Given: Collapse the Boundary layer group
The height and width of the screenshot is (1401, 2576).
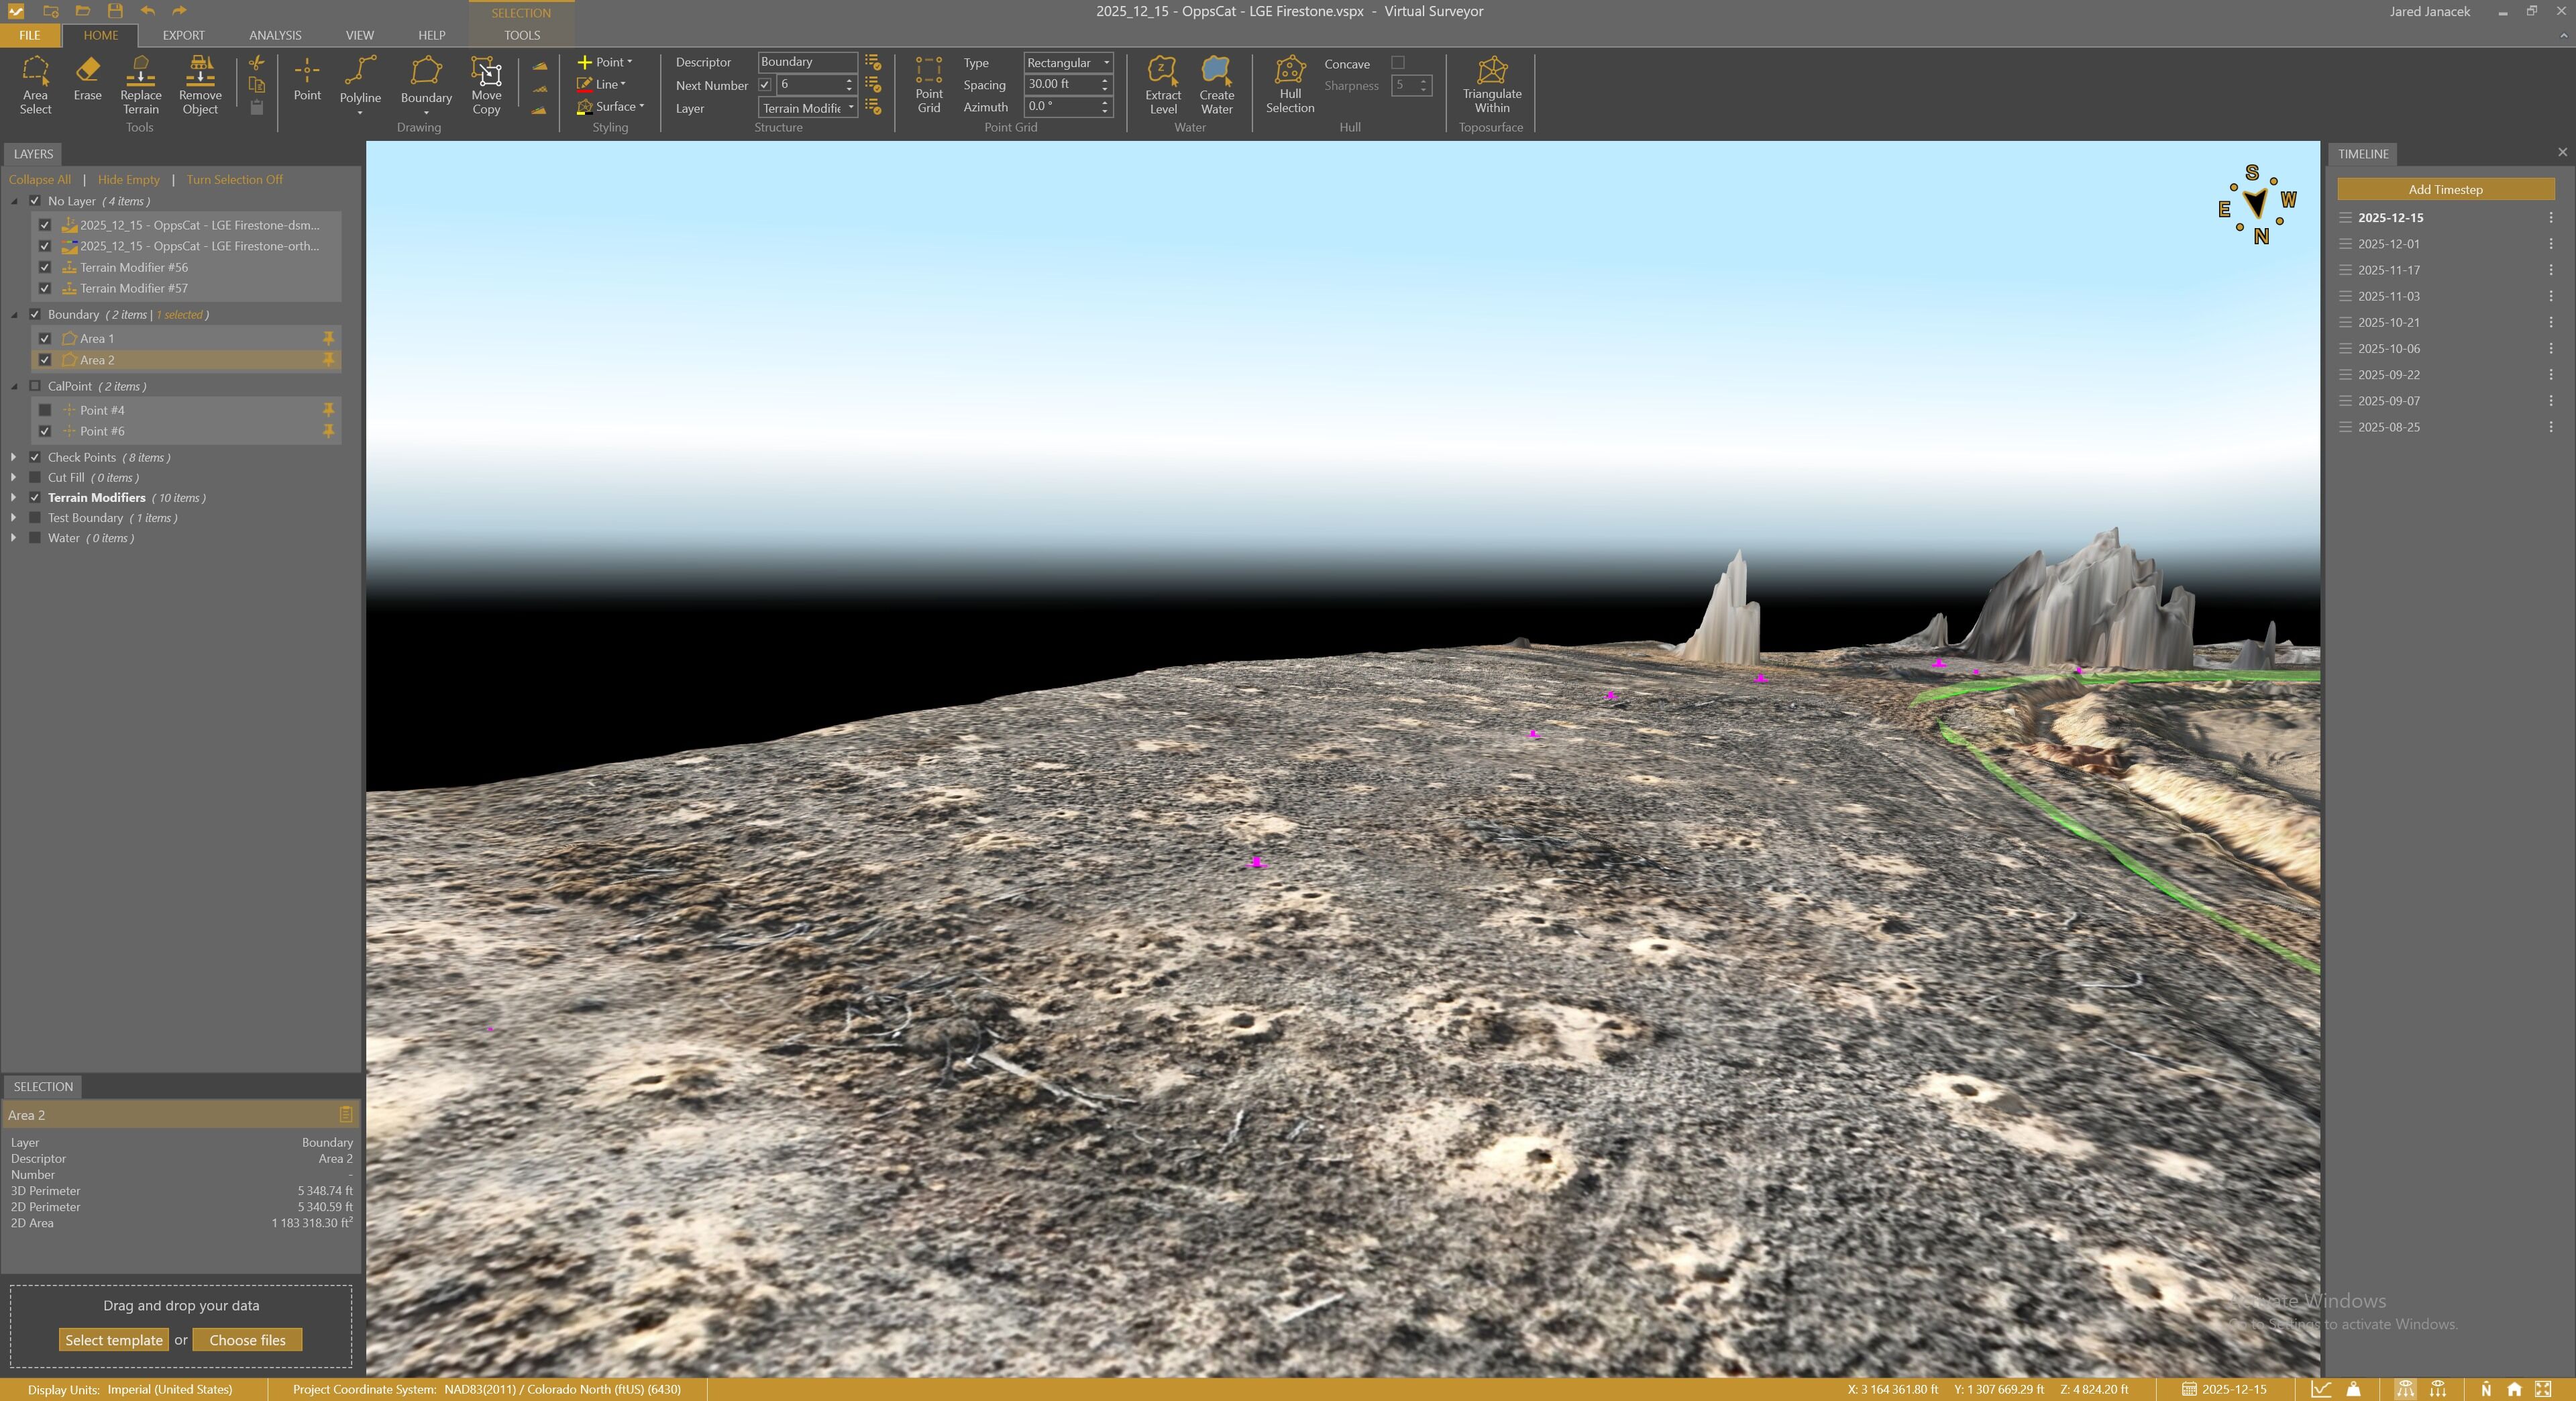Looking at the screenshot, I should [14, 315].
